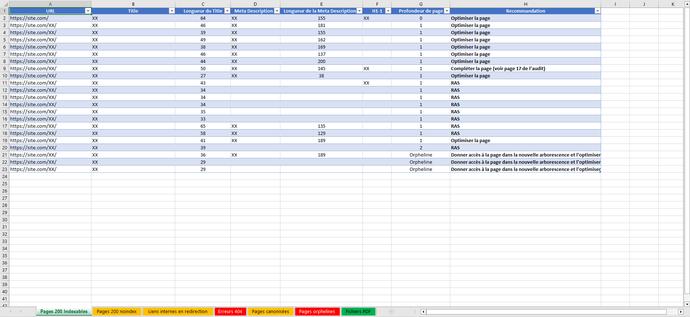The height and width of the screenshot is (317, 690).
Task: Switch to Liens internes en redirection sheet
Action: 178,312
